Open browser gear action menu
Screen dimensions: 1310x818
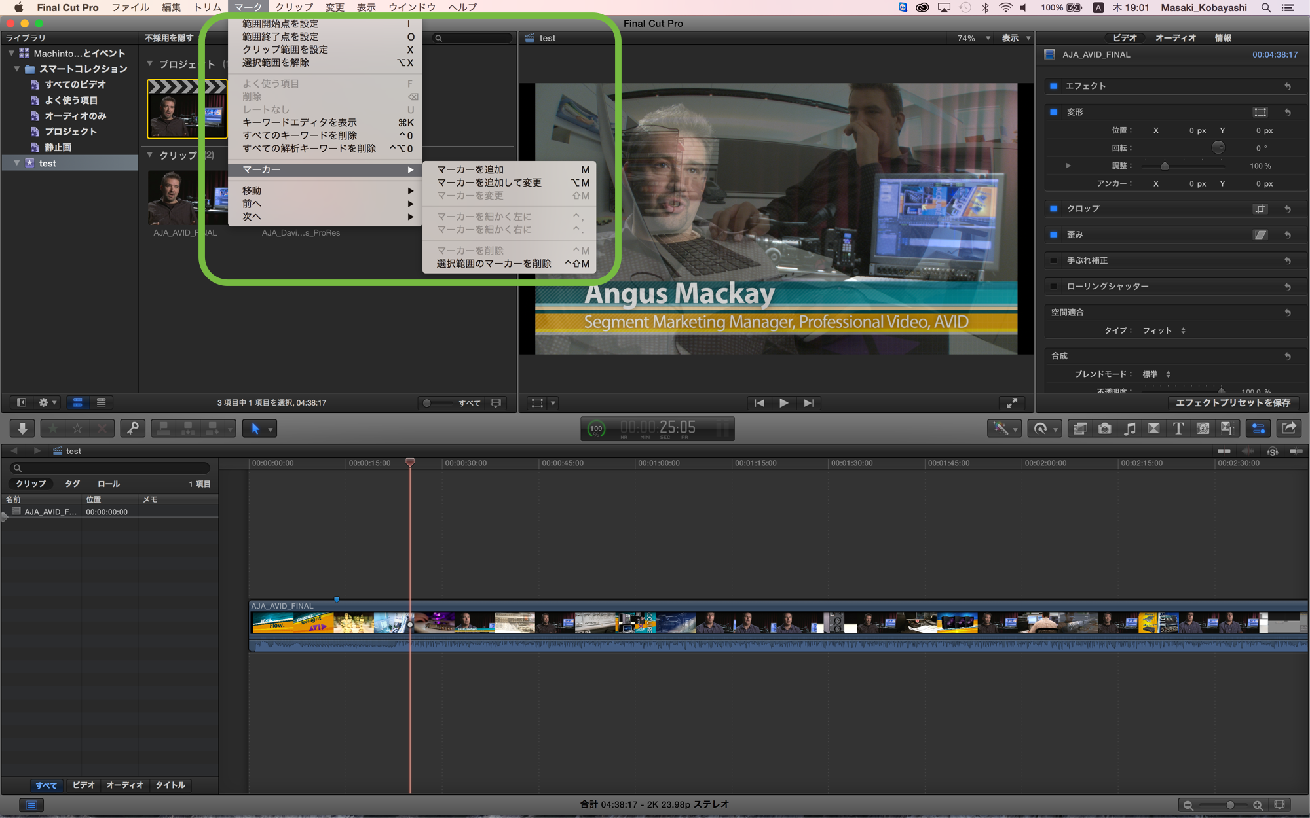click(x=47, y=403)
